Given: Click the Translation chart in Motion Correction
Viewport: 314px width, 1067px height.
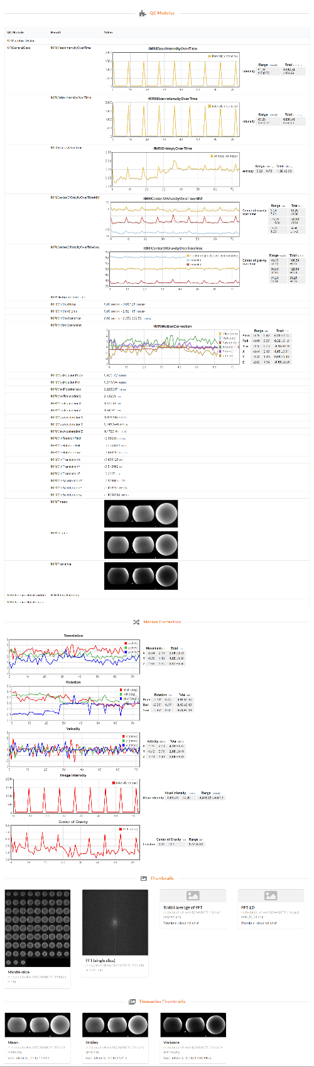Looking at the screenshot, I should (73, 656).
